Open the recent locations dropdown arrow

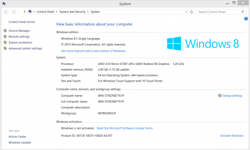19,12
